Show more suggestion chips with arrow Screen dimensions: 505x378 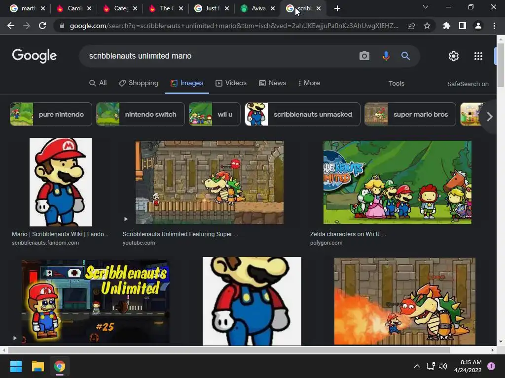tap(490, 117)
